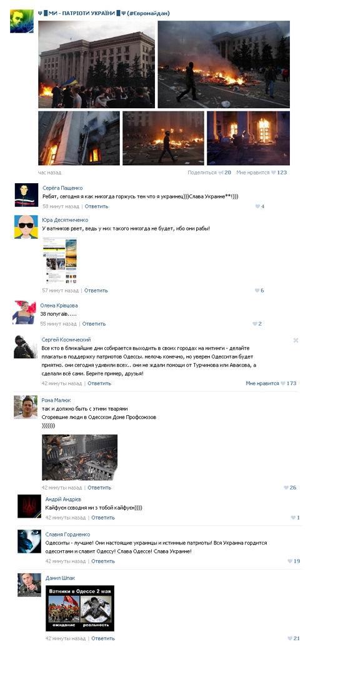Image resolution: width=343 pixels, height=674 pixels.
Task: Open the large photo with the Ukrainian flag crowd
Action: coord(97,64)
